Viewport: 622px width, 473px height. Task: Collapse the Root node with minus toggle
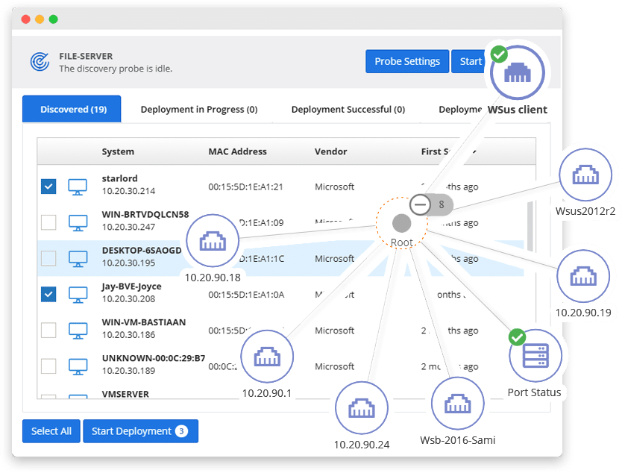[420, 204]
